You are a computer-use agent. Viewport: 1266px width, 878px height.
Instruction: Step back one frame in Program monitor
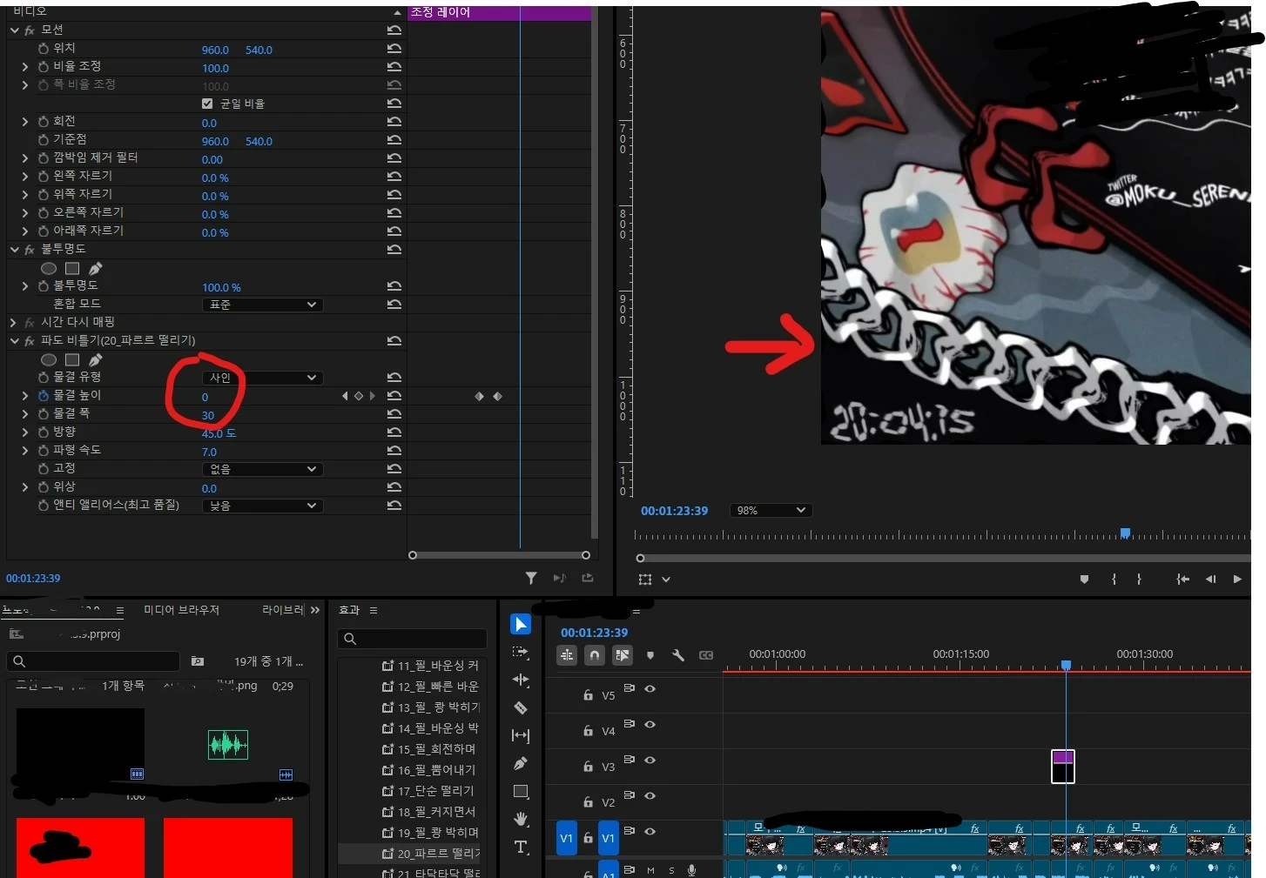click(1210, 579)
